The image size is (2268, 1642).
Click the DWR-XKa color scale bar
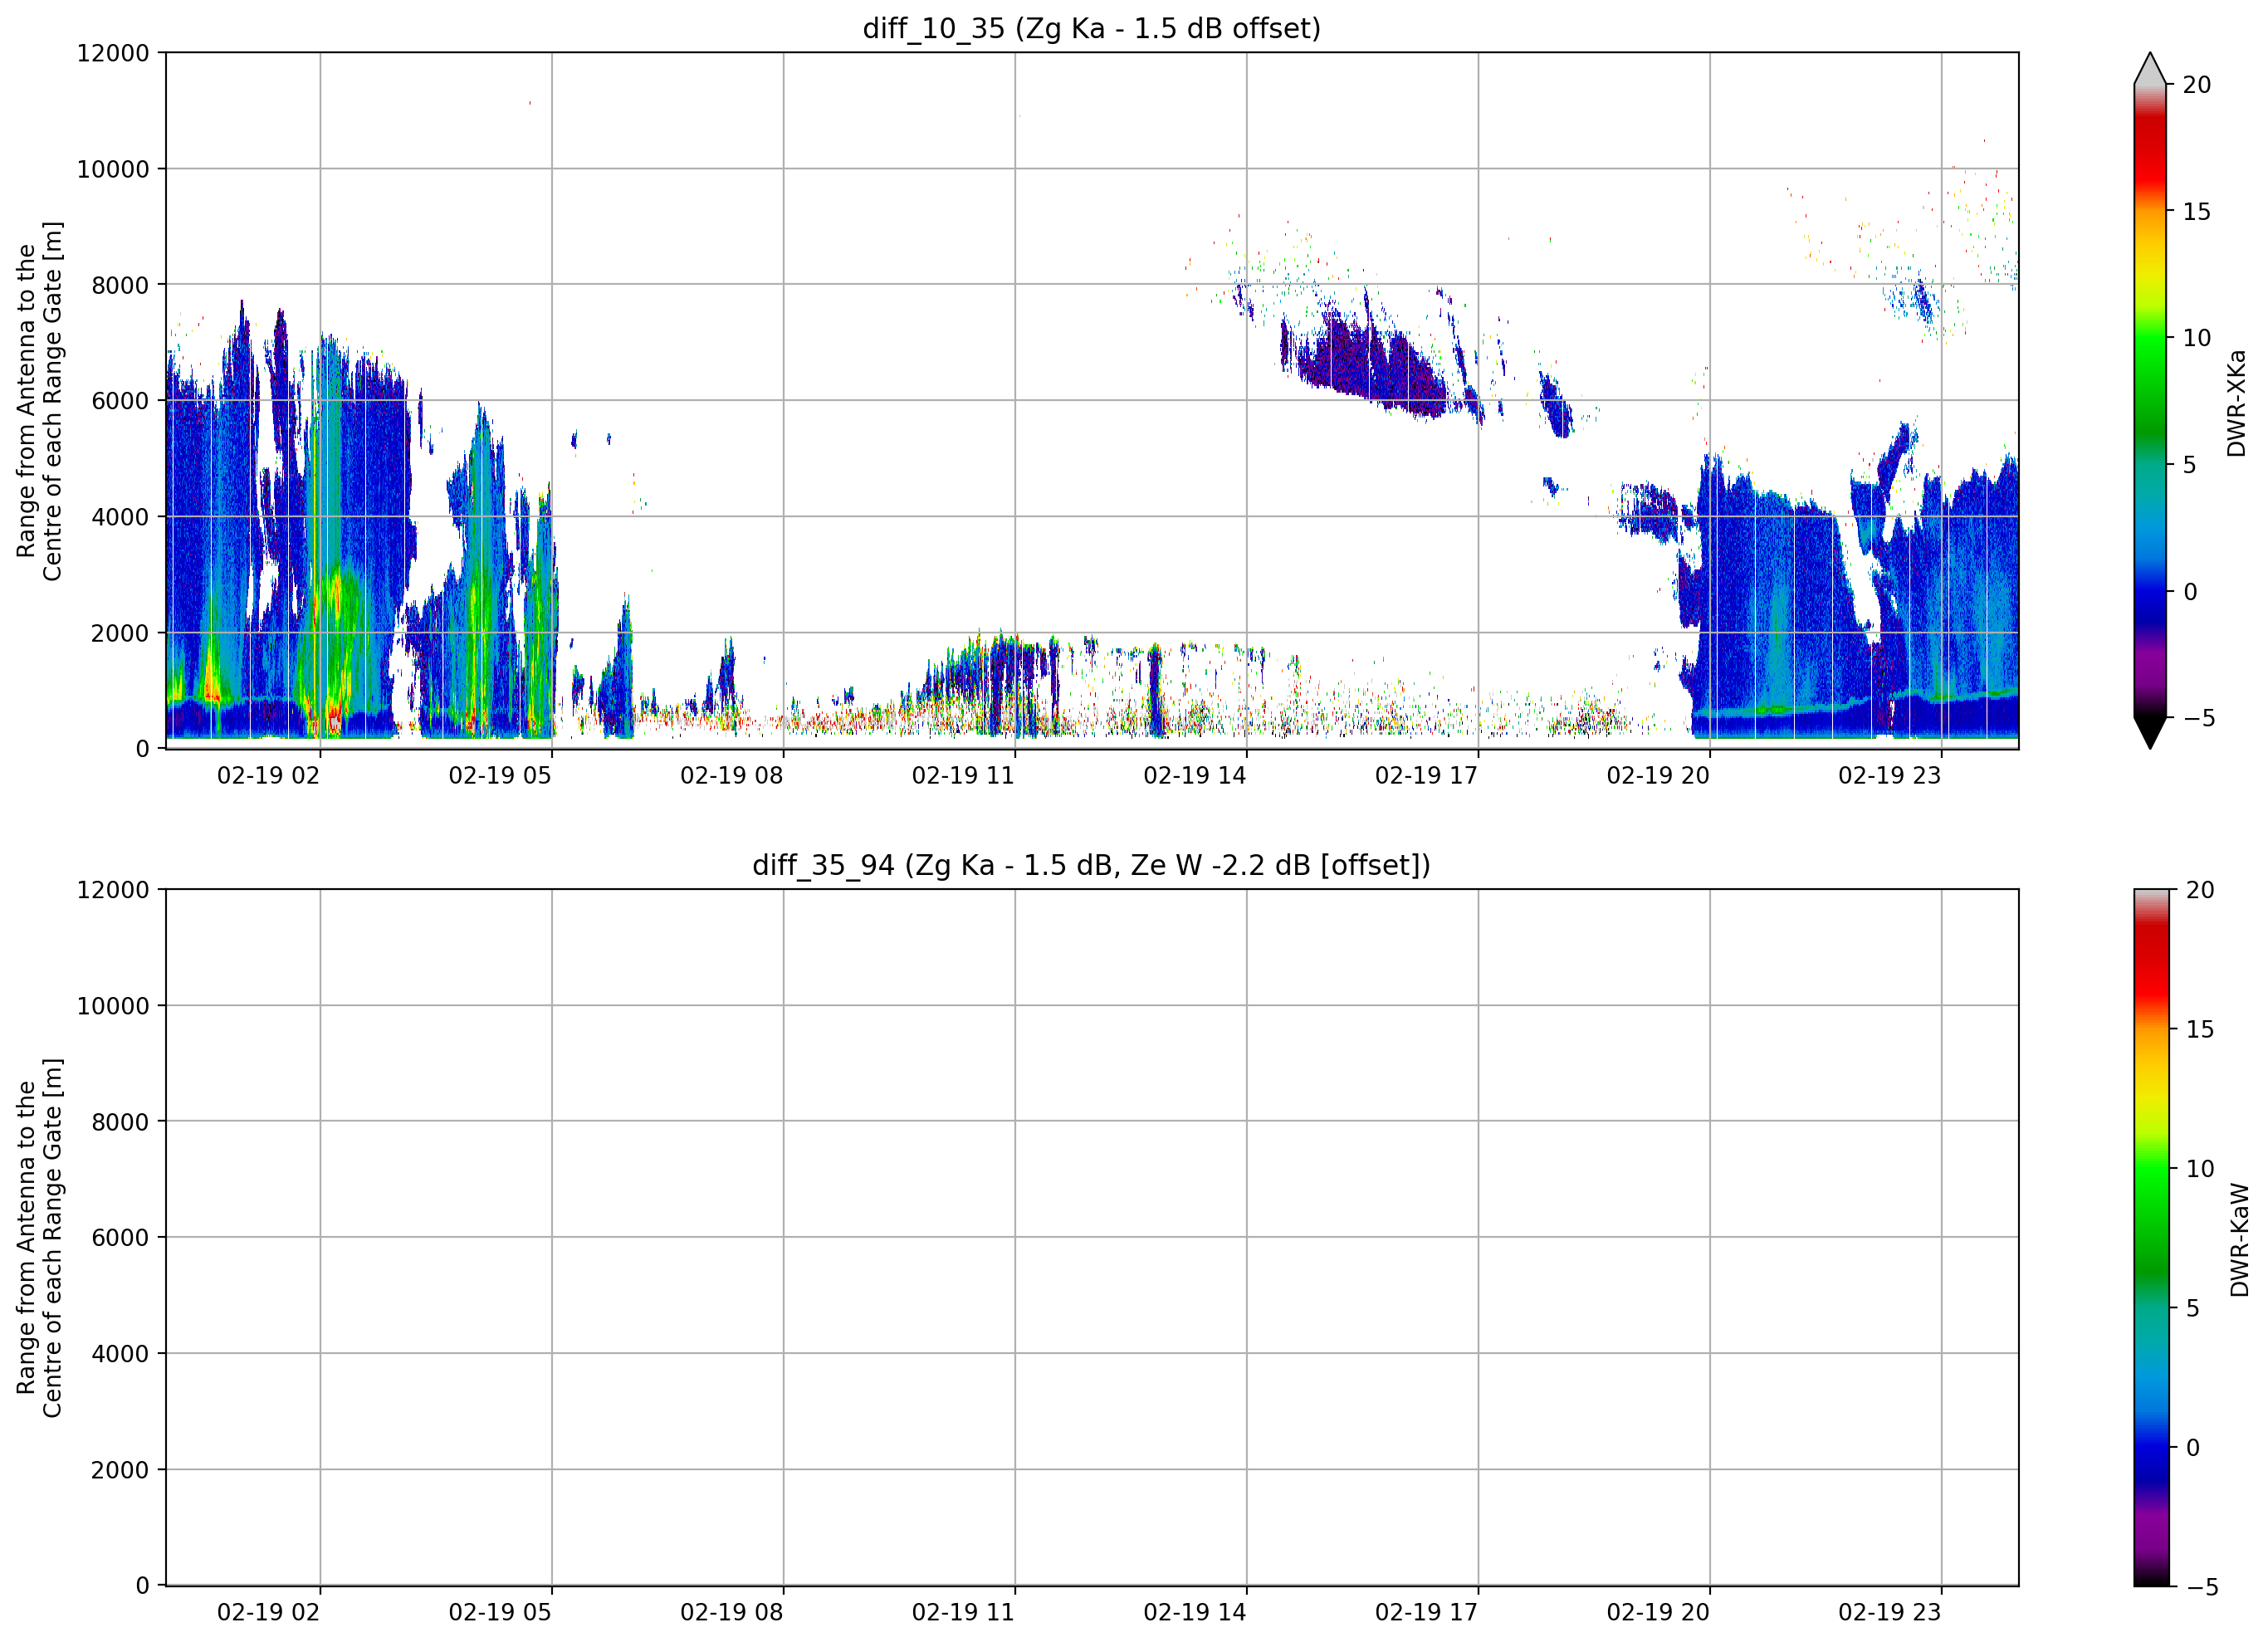click(2149, 400)
